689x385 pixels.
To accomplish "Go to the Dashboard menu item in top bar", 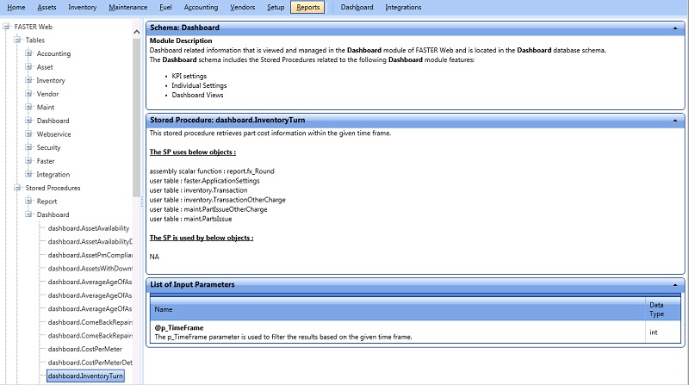I will [x=357, y=7].
